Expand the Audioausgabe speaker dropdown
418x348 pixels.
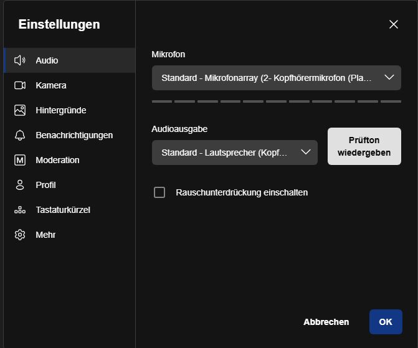pos(235,153)
